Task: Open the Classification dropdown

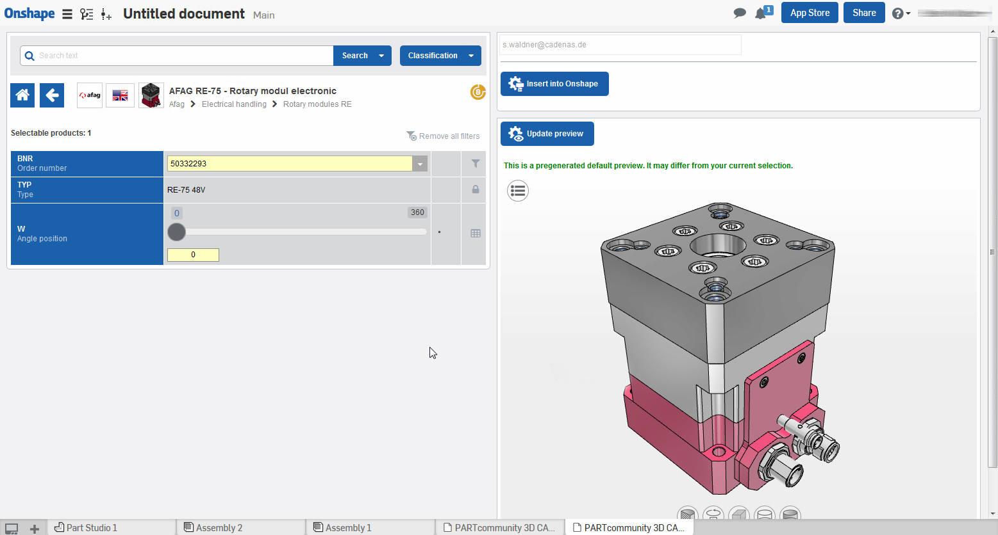Action: [x=440, y=56]
